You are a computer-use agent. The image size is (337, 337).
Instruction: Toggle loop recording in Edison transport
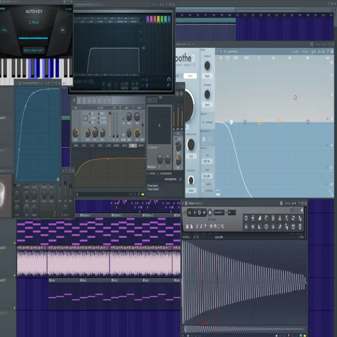point(190,213)
